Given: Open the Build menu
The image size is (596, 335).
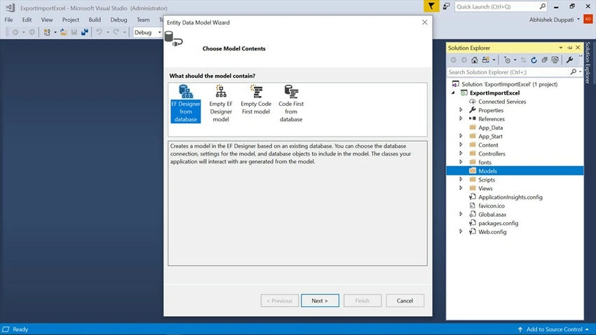Looking at the screenshot, I should click(95, 20).
